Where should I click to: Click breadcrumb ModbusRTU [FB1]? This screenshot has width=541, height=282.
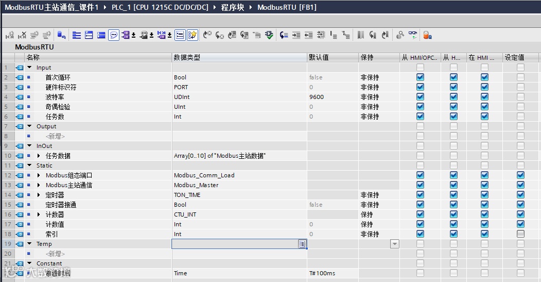pyautogui.click(x=287, y=7)
